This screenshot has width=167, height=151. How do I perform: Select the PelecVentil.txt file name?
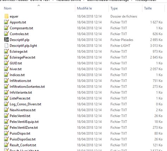(x=20, y=116)
